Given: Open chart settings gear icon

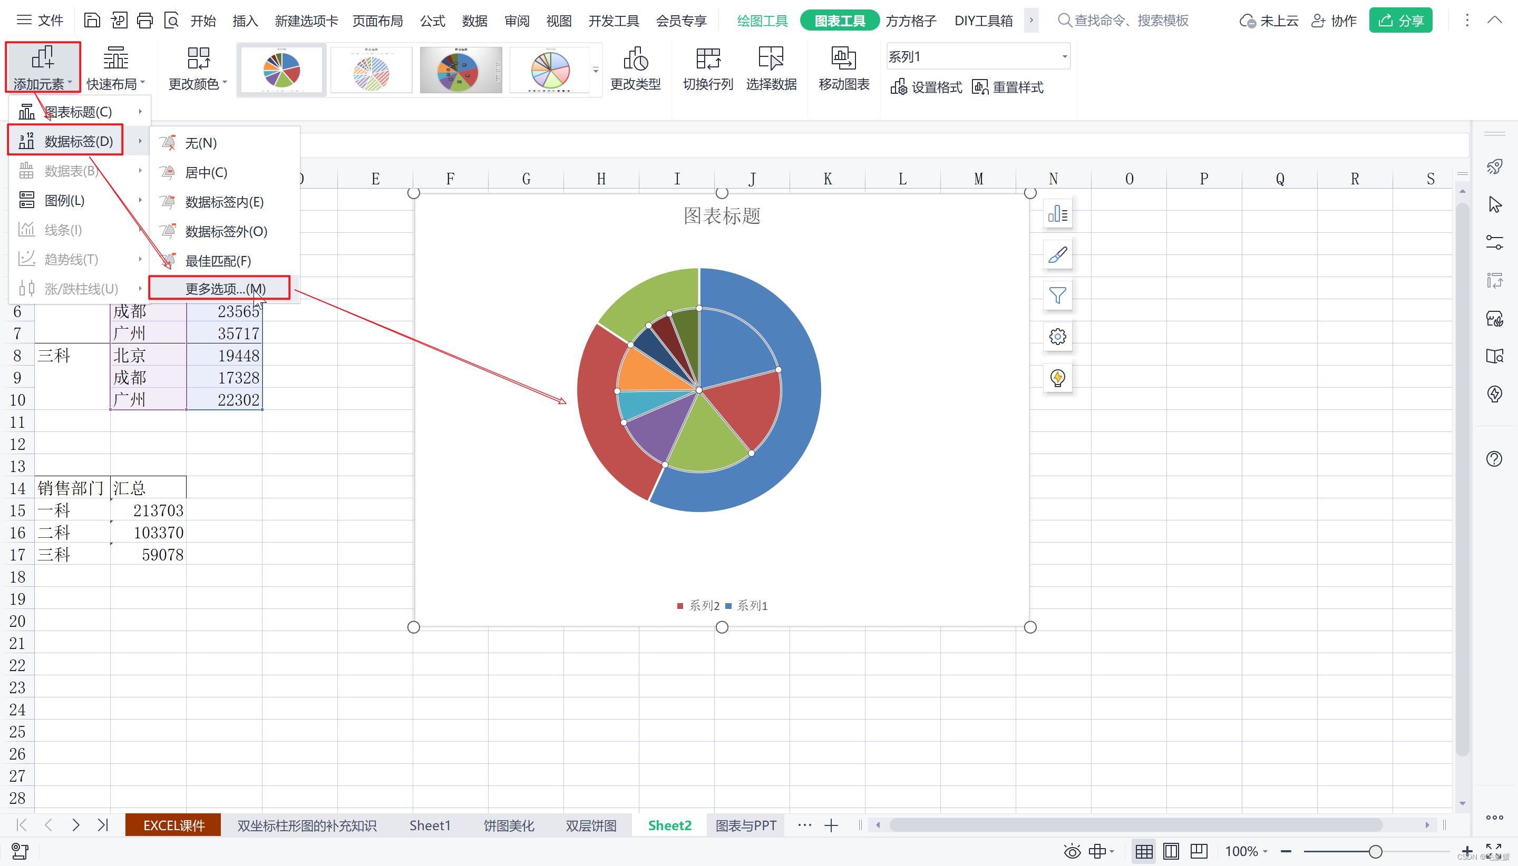Looking at the screenshot, I should (1057, 337).
